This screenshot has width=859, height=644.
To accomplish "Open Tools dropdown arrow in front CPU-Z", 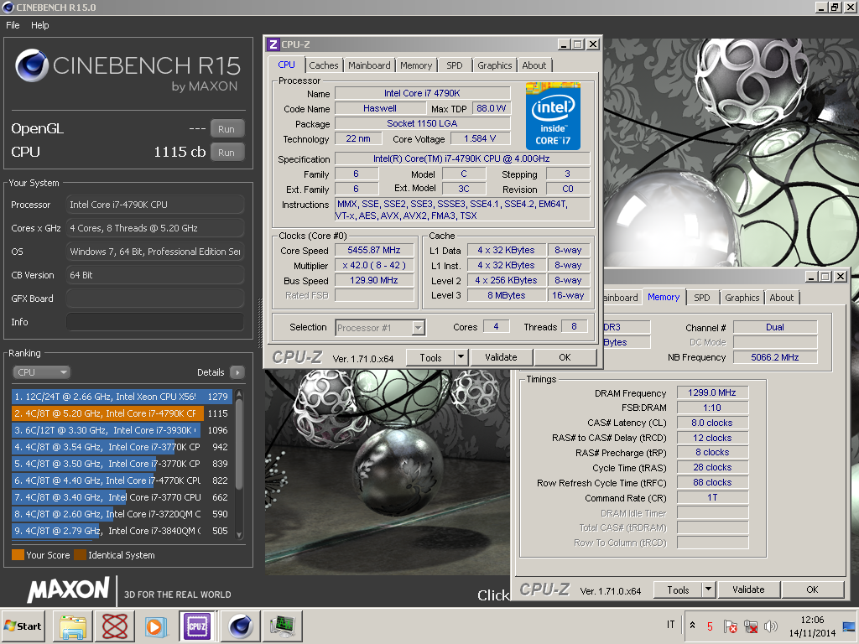I will coord(461,357).
